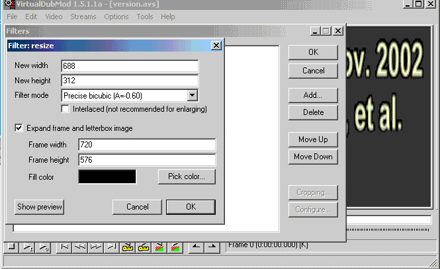
Task: Jump to the first frame
Action: (x=64, y=247)
